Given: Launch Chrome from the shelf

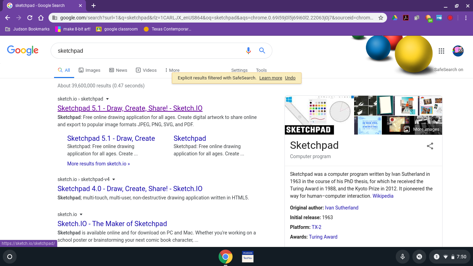Looking at the screenshot, I should tap(226, 257).
